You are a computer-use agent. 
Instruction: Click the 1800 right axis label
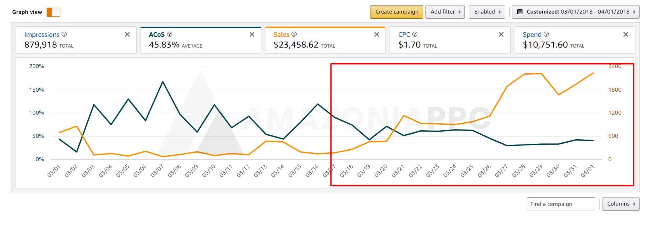coord(615,90)
